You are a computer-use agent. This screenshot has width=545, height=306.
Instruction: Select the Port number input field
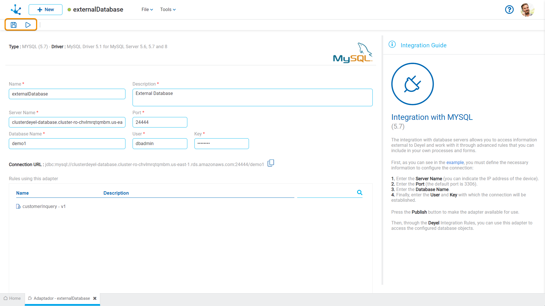(160, 122)
